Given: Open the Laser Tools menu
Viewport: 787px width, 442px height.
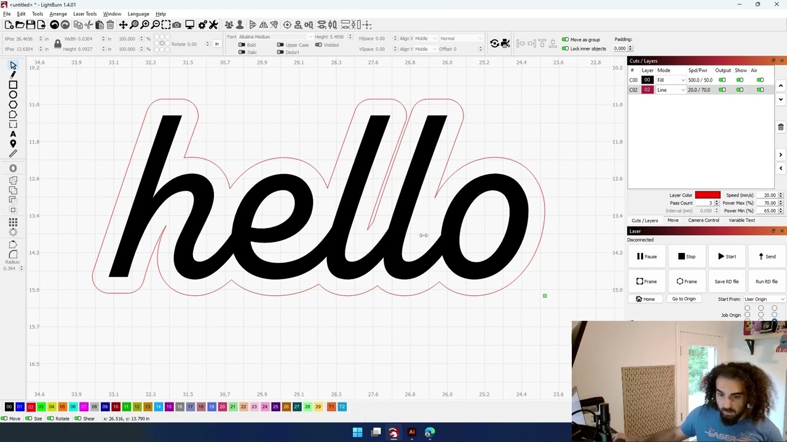Looking at the screenshot, I should (x=85, y=14).
